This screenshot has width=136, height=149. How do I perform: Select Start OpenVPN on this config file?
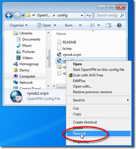99,70
